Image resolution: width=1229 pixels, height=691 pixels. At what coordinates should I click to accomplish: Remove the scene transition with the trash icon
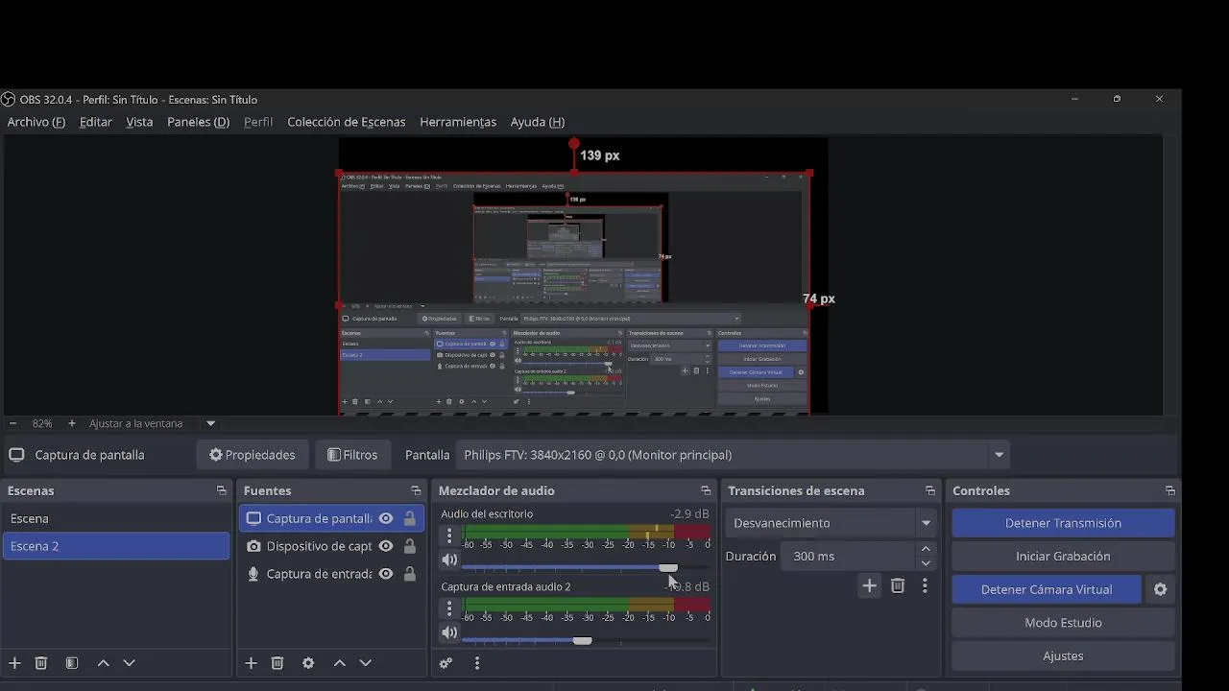point(898,585)
